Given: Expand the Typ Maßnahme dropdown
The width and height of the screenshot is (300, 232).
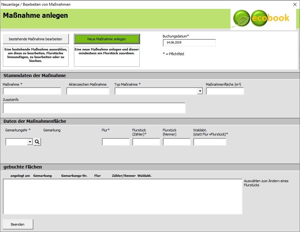Looking at the screenshot, I should point(200,91).
